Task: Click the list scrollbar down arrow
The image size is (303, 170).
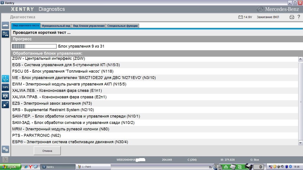Action: tap(300, 143)
